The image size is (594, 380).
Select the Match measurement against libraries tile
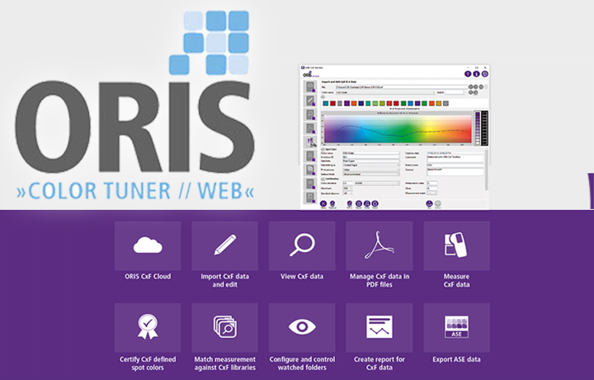(225, 328)
